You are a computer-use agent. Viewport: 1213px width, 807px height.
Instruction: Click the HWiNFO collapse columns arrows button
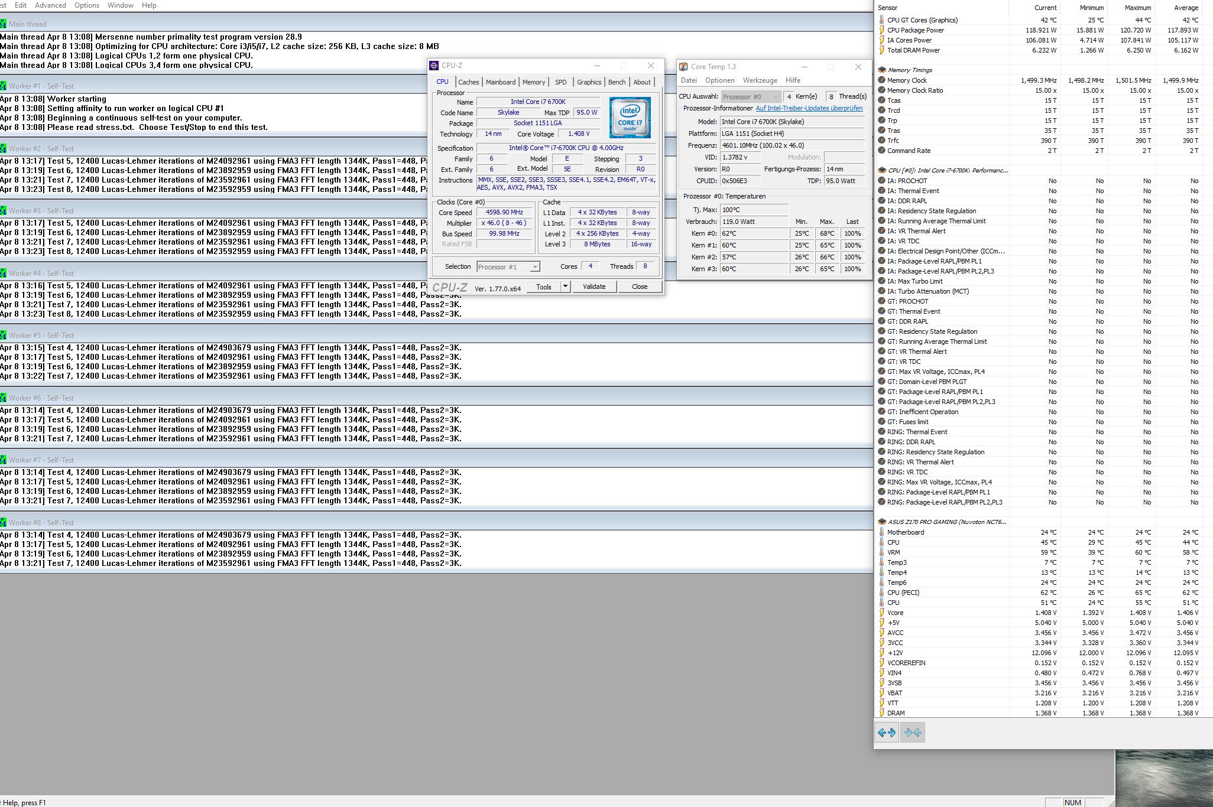912,733
